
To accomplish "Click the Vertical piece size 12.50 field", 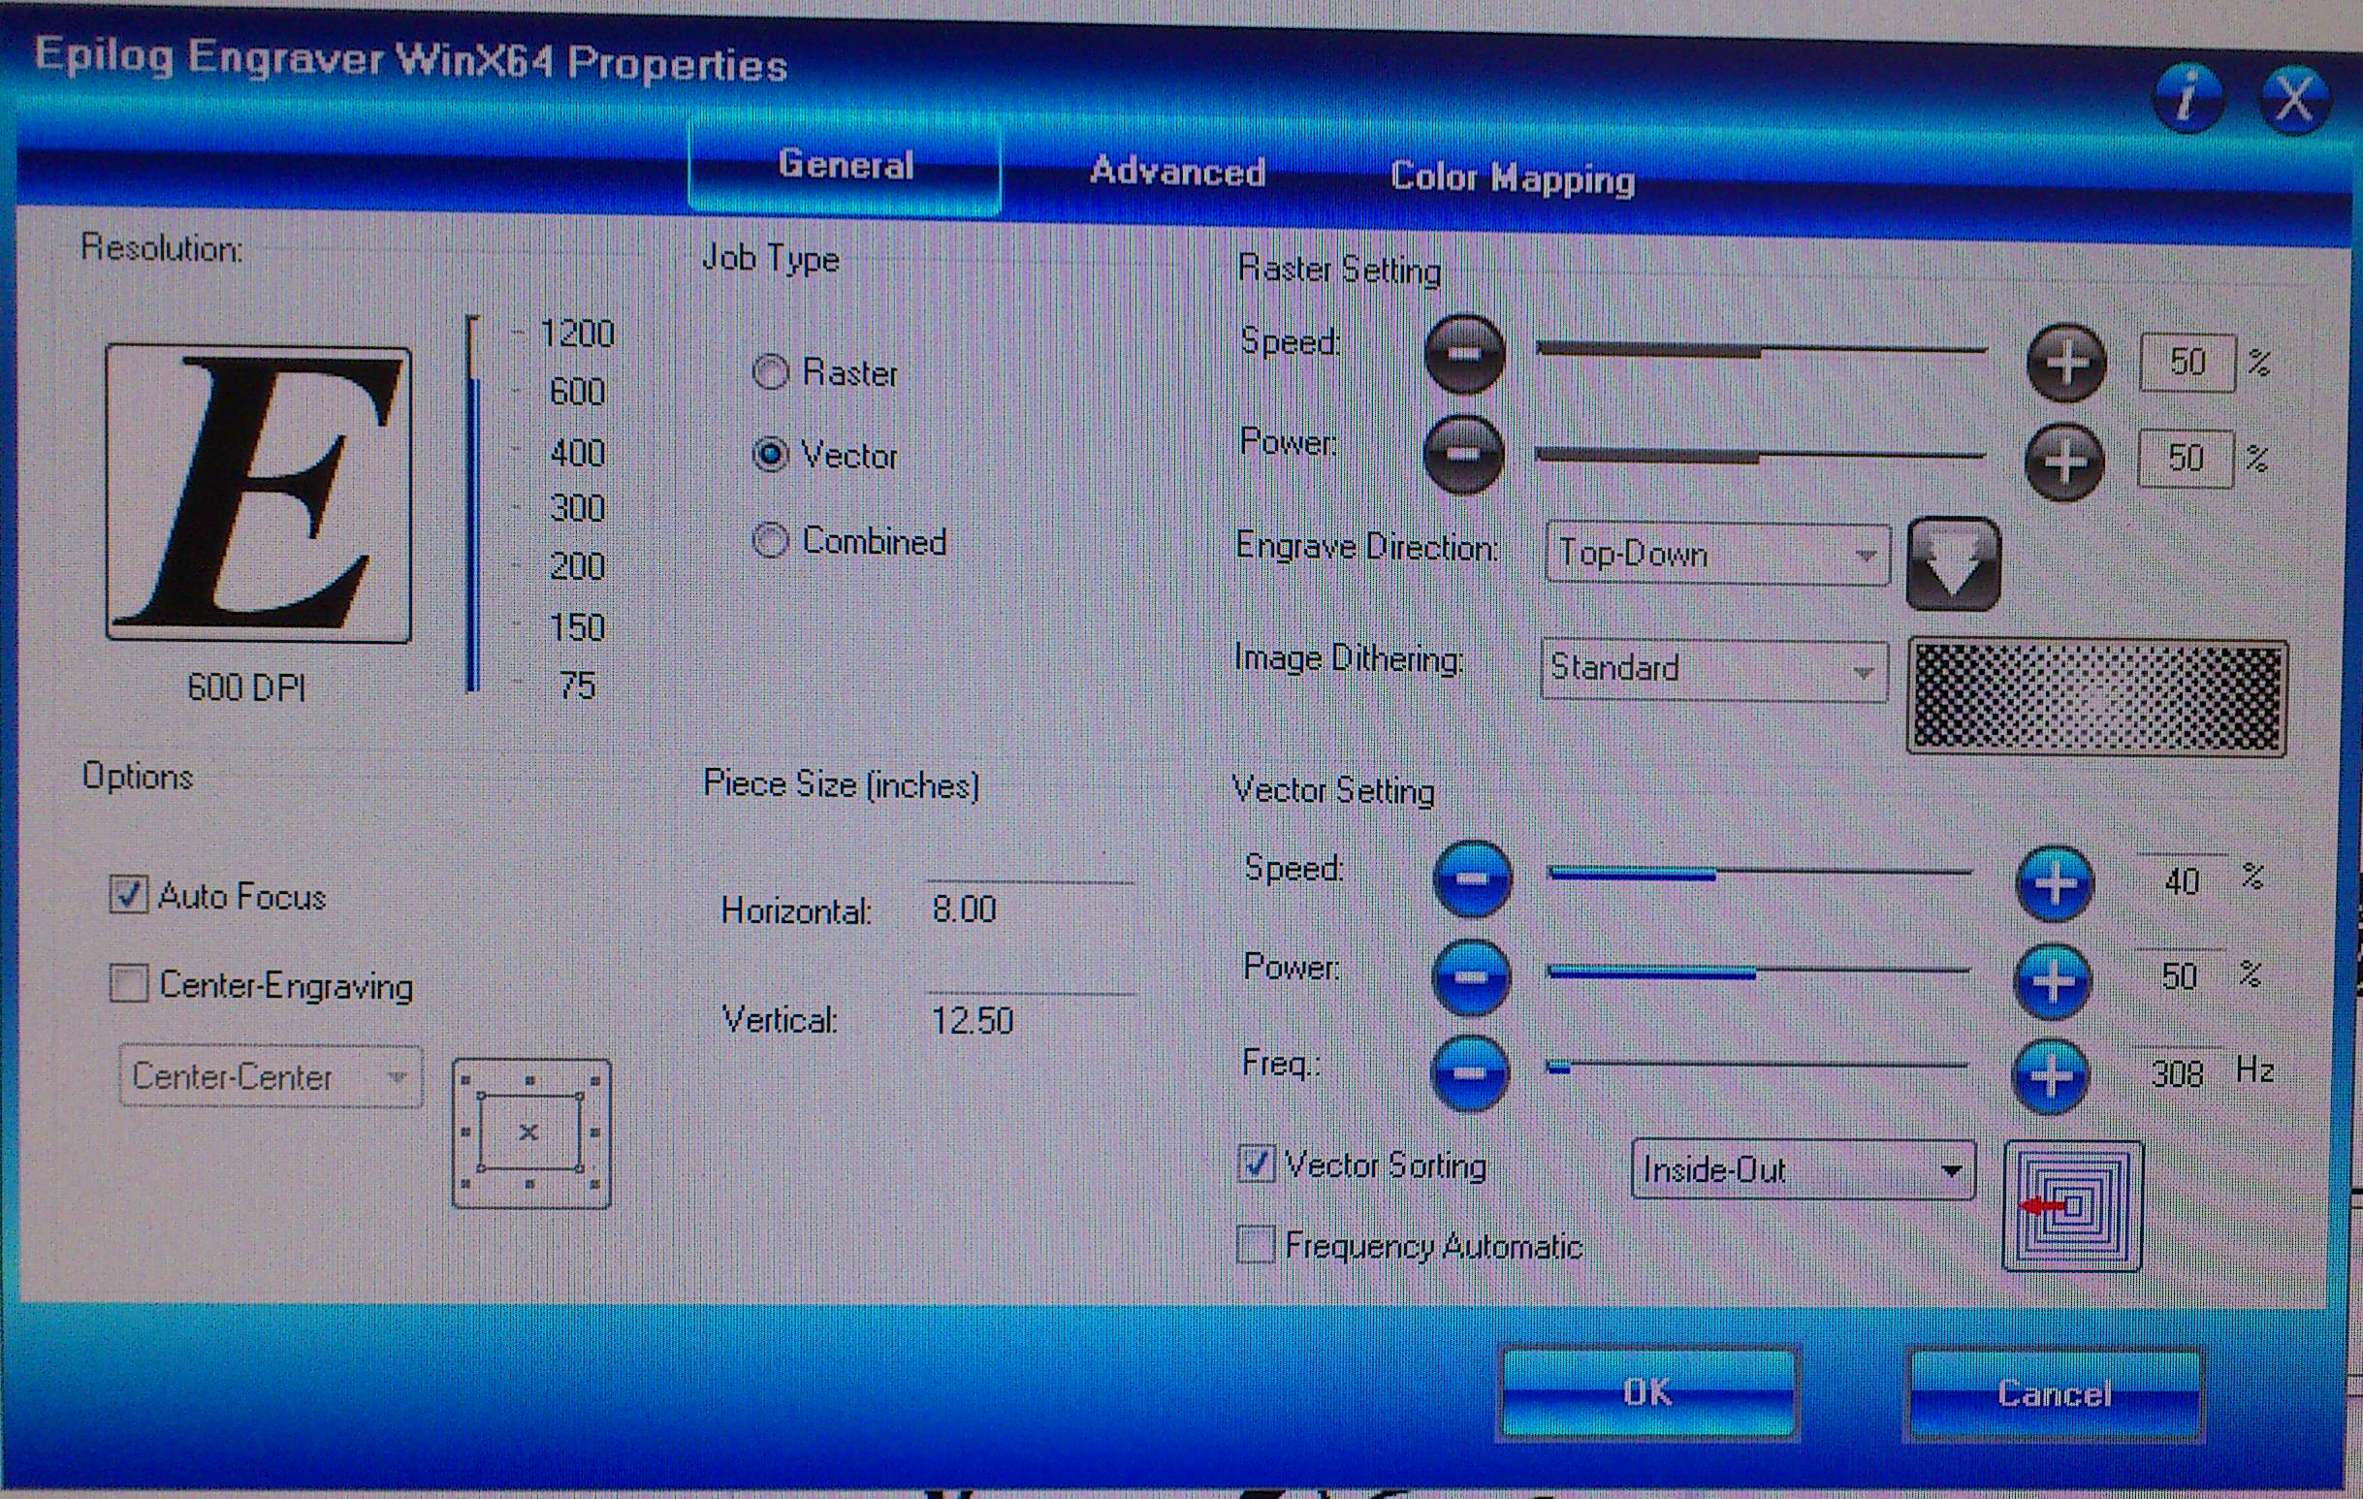I will [1031, 1020].
